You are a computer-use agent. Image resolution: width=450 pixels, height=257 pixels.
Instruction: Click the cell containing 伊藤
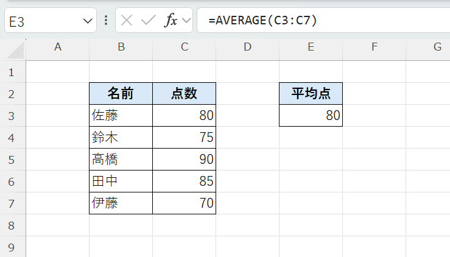[x=121, y=203]
